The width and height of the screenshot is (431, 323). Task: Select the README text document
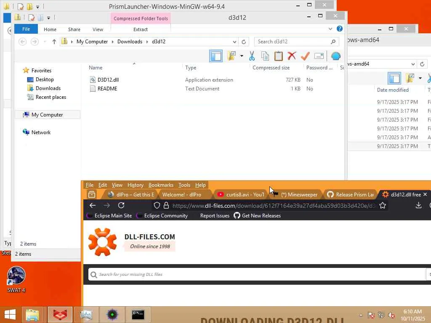(107, 88)
